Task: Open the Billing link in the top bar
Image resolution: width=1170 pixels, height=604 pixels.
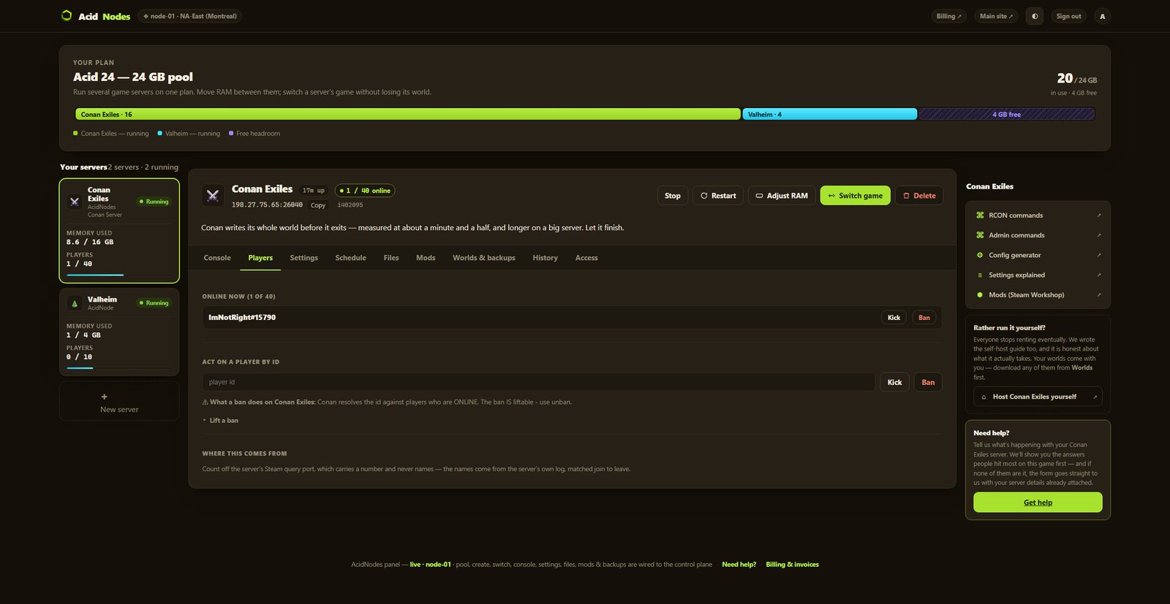Action: tap(949, 16)
